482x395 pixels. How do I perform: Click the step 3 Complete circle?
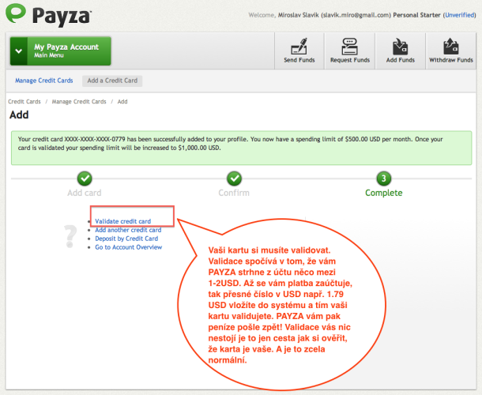coord(384,179)
